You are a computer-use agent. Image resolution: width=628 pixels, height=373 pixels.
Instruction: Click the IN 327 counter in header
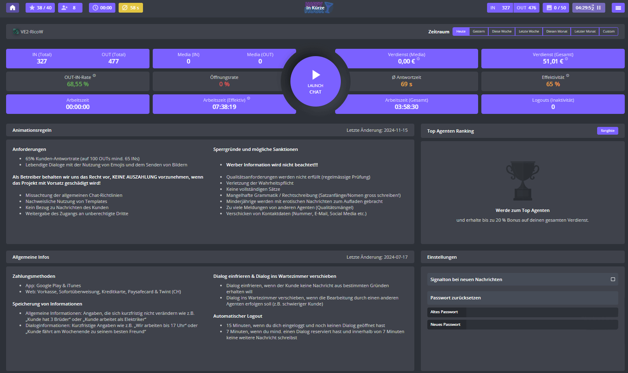coord(500,8)
